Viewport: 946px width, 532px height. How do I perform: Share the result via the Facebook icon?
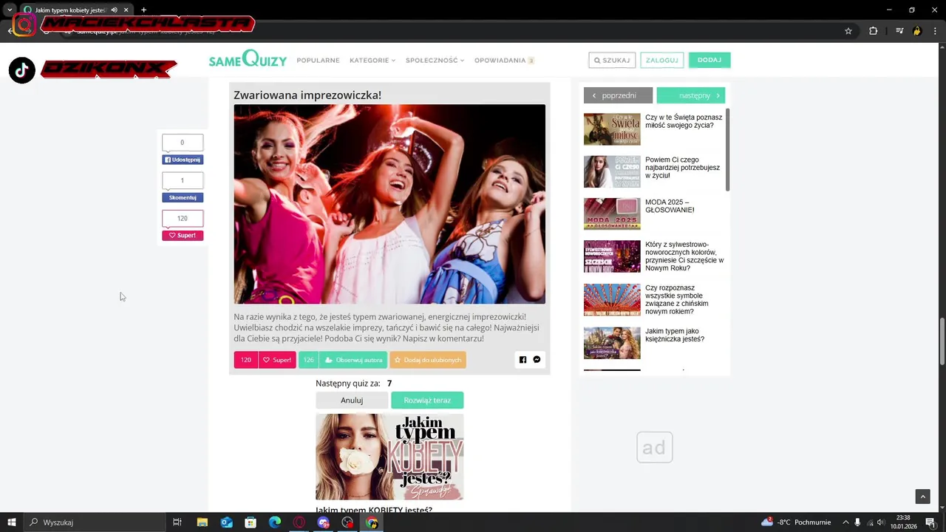(x=523, y=360)
